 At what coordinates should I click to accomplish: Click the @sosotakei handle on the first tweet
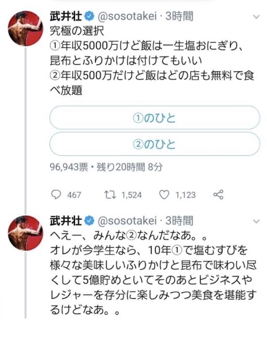(x=127, y=17)
